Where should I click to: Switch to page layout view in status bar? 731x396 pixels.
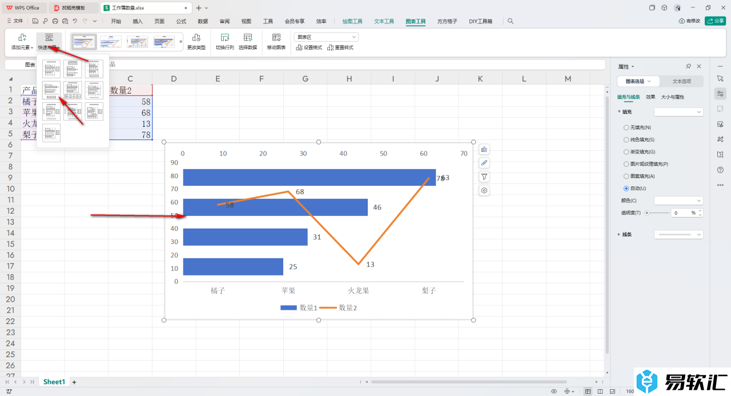(600, 391)
